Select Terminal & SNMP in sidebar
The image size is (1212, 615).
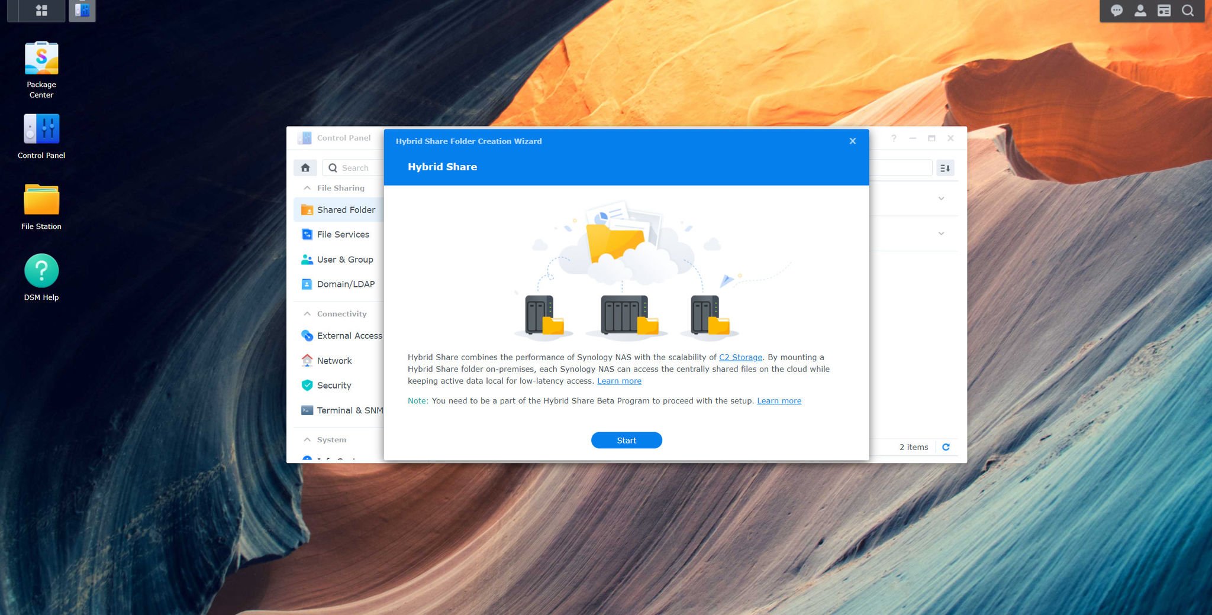(339, 410)
